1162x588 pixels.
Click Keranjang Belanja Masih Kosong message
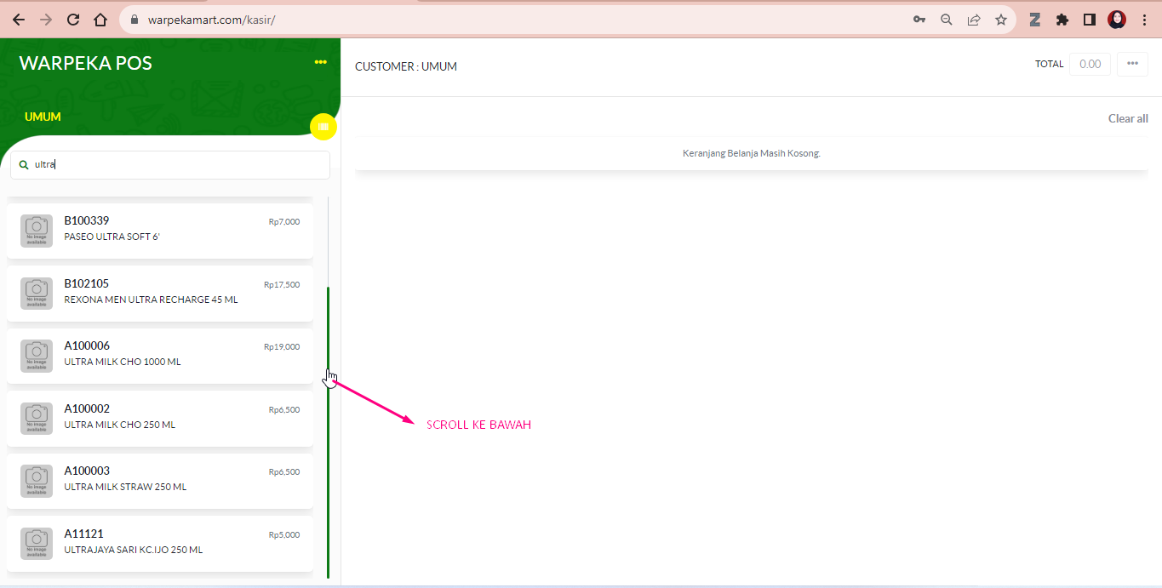tap(752, 154)
